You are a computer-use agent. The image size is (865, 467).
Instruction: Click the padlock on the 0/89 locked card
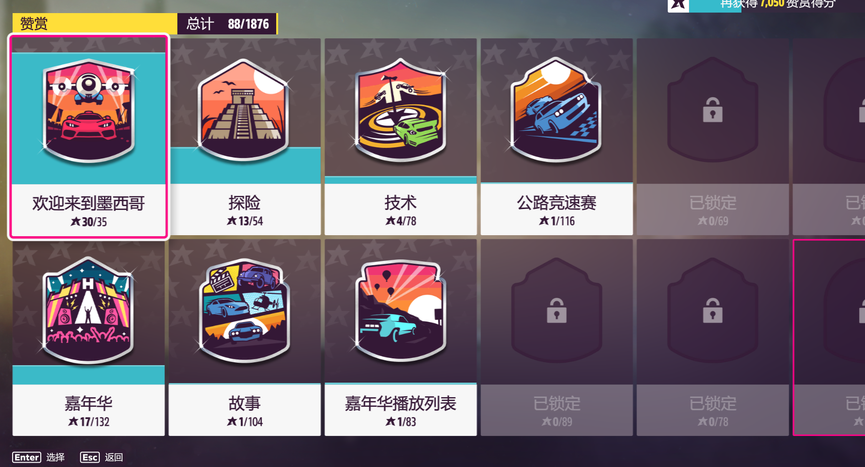pyautogui.click(x=556, y=310)
